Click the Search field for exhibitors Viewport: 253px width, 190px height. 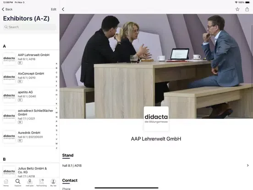pyautogui.click(x=29, y=27)
